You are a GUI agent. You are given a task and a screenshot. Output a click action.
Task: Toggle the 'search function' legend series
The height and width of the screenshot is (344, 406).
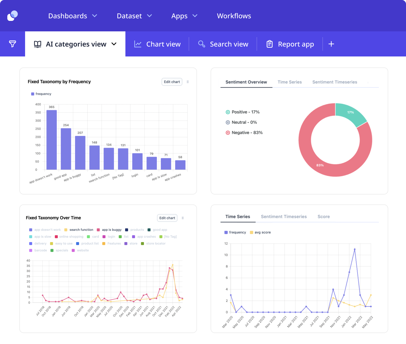(81, 230)
